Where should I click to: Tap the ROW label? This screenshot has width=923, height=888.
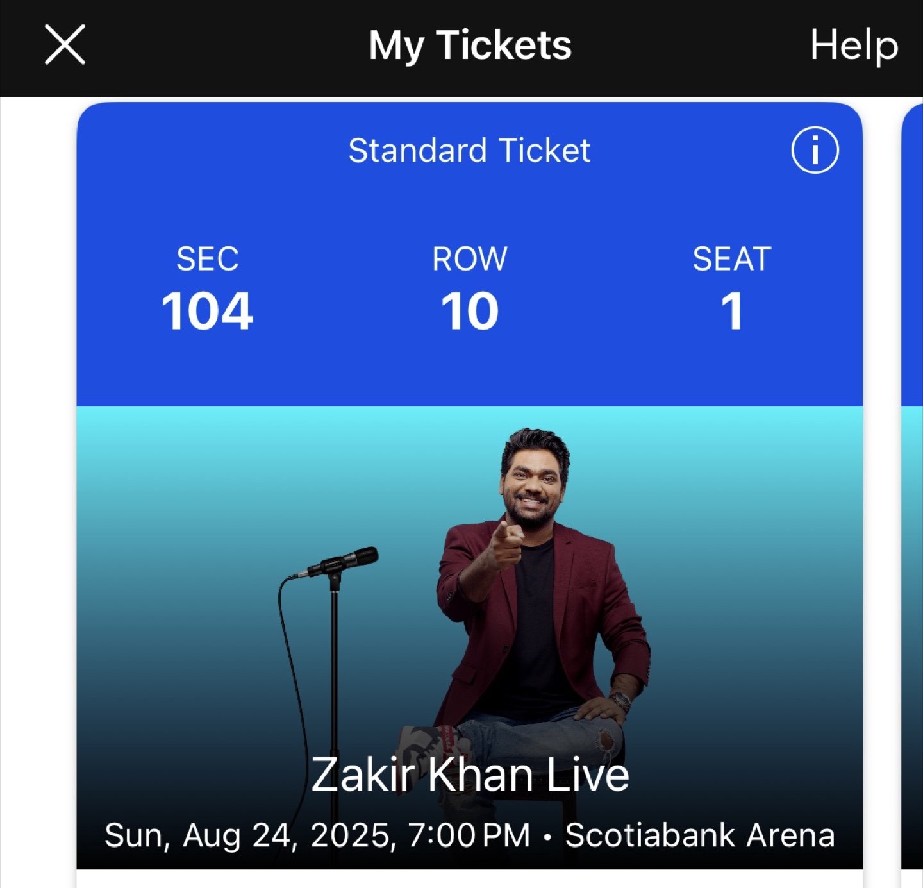point(470,259)
